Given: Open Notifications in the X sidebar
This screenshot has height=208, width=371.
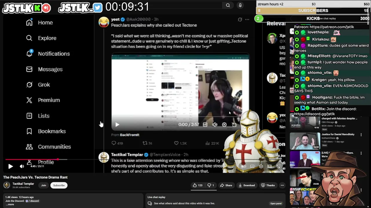Looking at the screenshot, I should coord(48,54).
